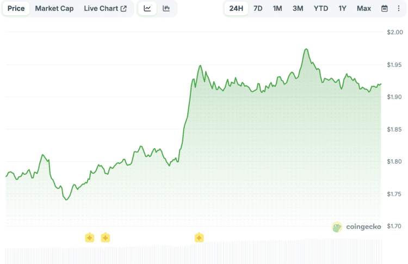
Task: Select the 1M time range
Action: click(x=277, y=9)
